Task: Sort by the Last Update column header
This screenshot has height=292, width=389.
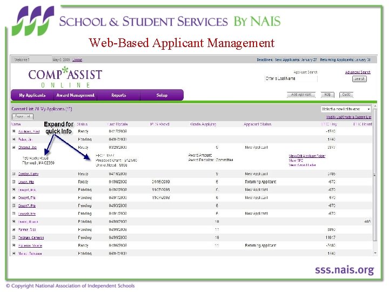Action: tap(118, 124)
